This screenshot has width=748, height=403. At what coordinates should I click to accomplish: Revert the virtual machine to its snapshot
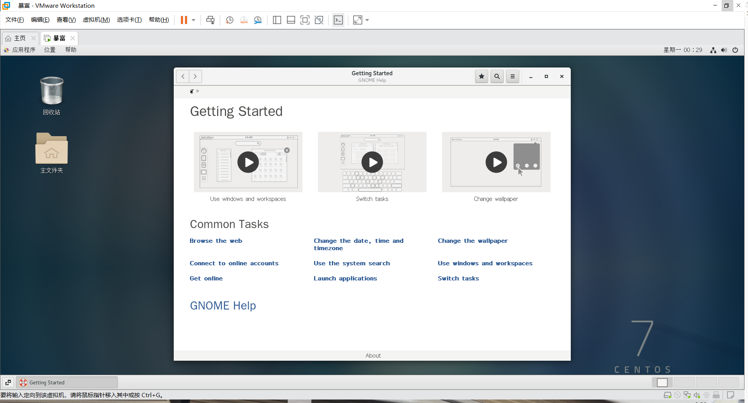[244, 20]
